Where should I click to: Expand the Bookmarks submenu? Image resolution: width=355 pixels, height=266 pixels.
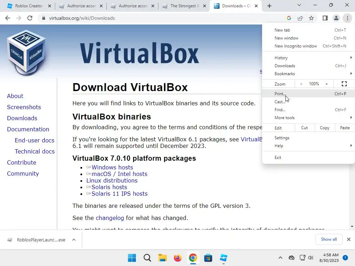(x=308, y=74)
